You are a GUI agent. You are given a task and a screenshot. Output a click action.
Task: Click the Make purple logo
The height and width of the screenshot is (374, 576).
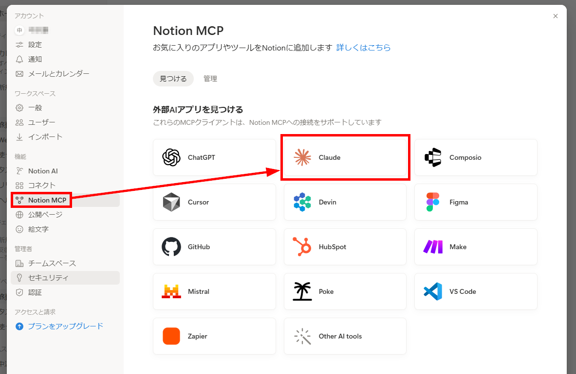pos(433,247)
